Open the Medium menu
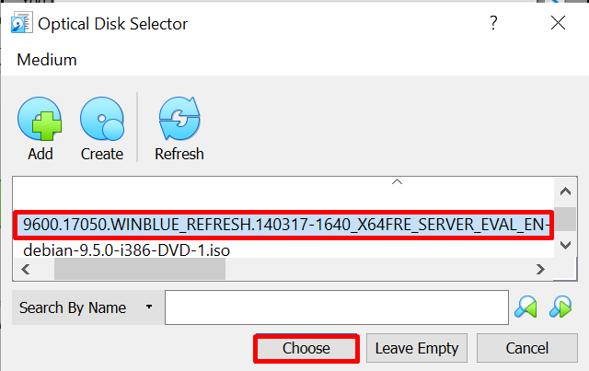The height and width of the screenshot is (371, 589). [x=47, y=60]
